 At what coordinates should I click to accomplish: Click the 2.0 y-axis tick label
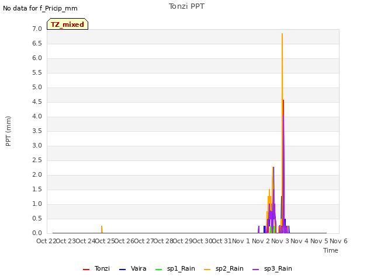coord(37,175)
